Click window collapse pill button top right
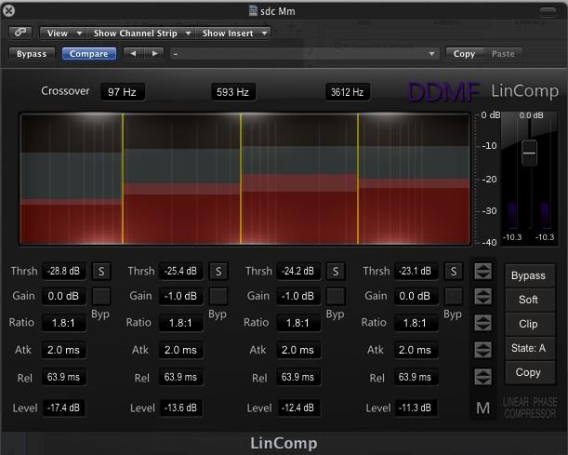This screenshot has width=568, height=455. [548, 11]
